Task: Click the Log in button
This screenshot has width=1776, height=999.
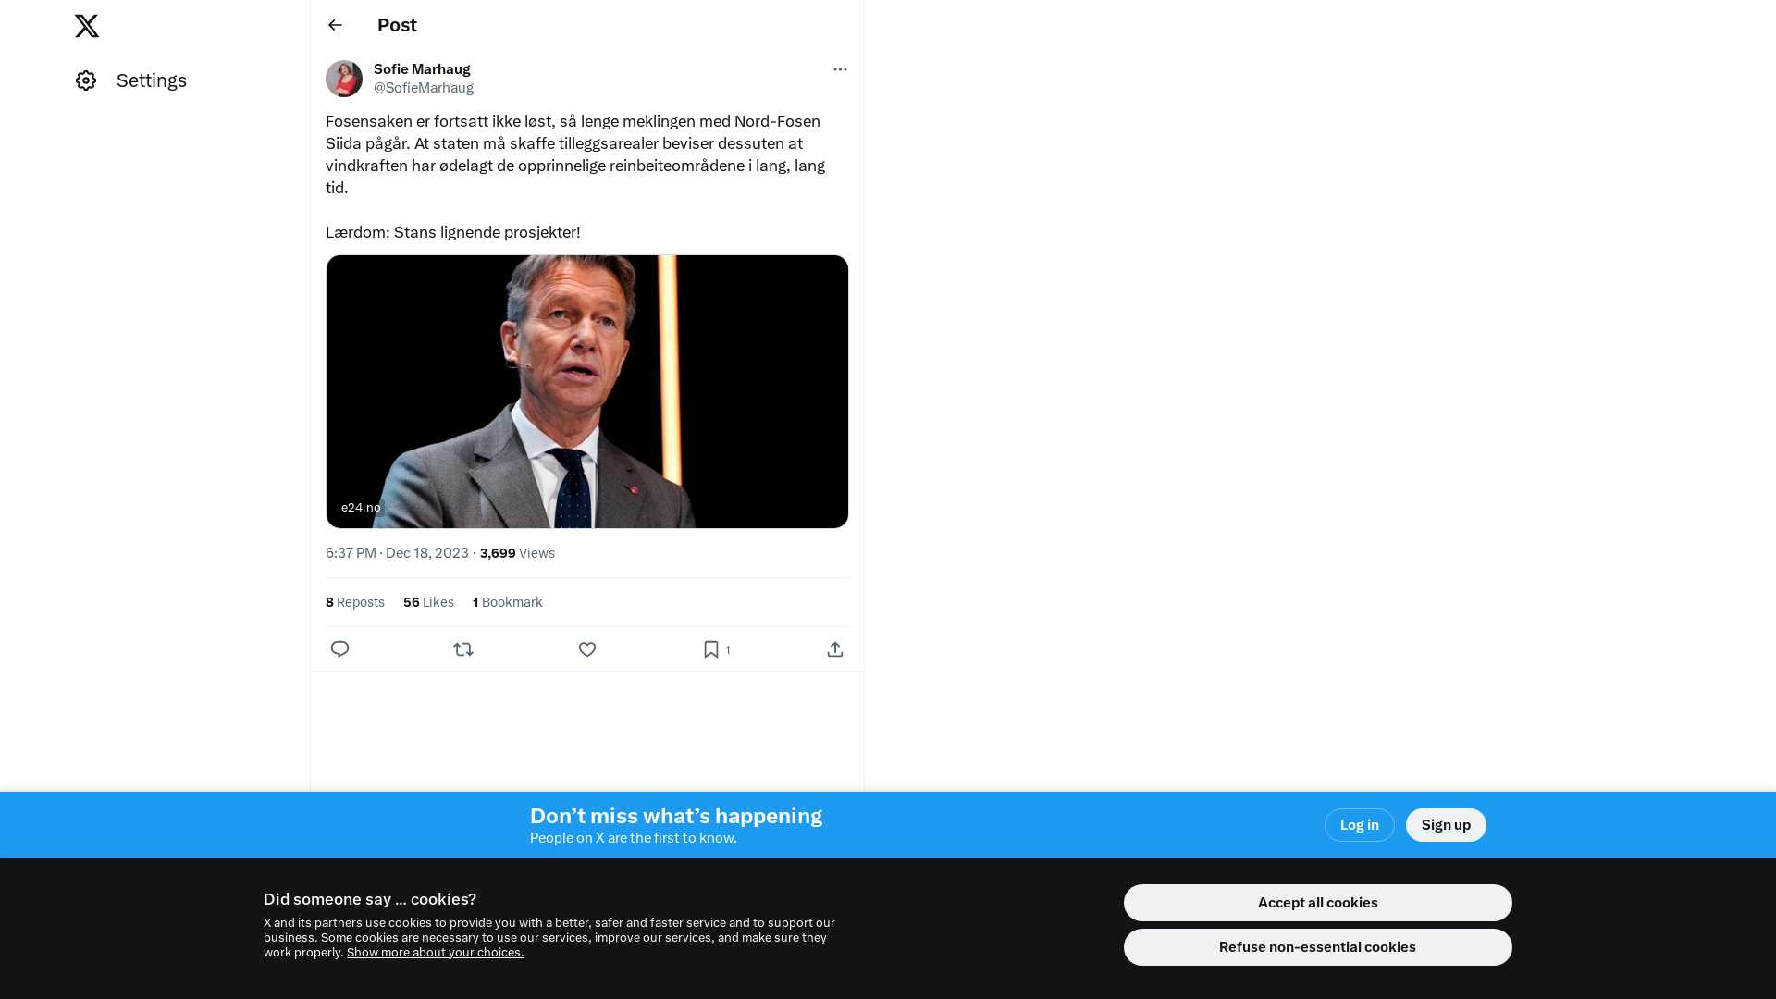Action: click(1360, 825)
